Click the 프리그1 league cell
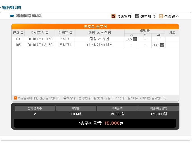Screen dimensions: 192x143 (x=65, y=45)
